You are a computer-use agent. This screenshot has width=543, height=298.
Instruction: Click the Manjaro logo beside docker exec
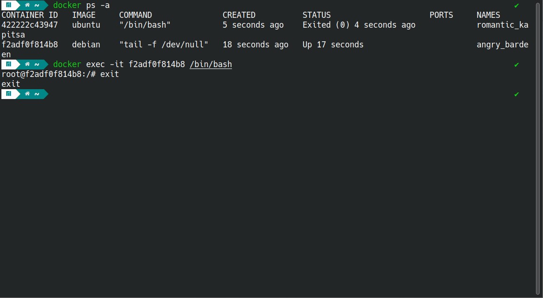tap(8, 64)
